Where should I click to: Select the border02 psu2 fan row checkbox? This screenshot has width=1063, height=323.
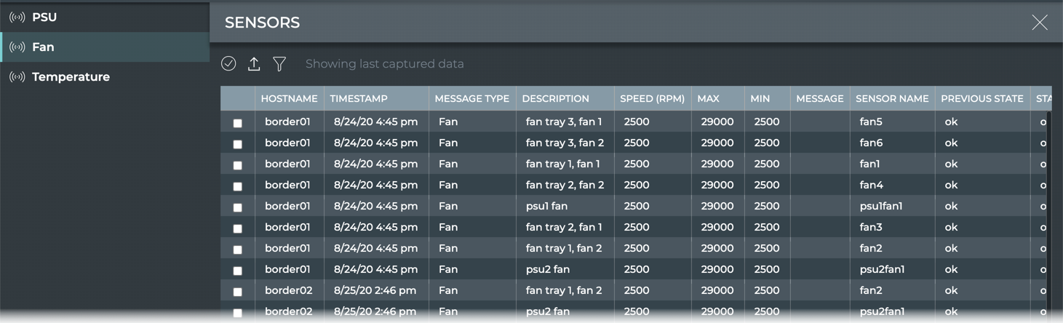[237, 313]
